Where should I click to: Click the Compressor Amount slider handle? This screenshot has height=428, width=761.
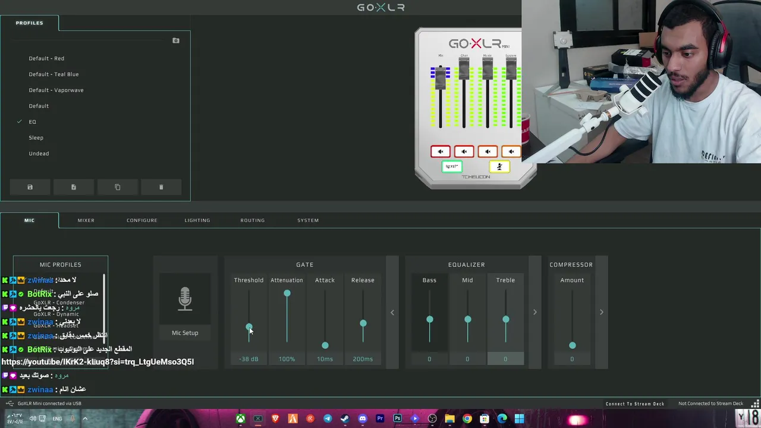click(x=573, y=345)
